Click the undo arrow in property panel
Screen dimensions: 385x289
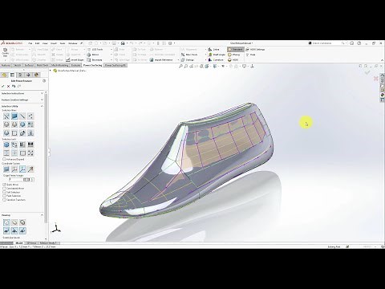(x=14, y=87)
